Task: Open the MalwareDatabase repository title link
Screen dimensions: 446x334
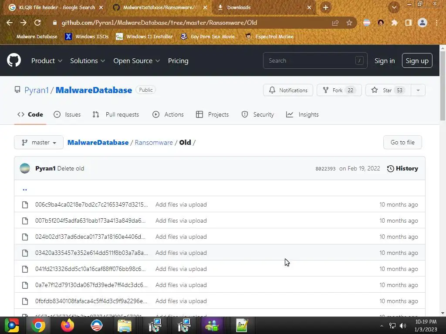Action: point(94,90)
